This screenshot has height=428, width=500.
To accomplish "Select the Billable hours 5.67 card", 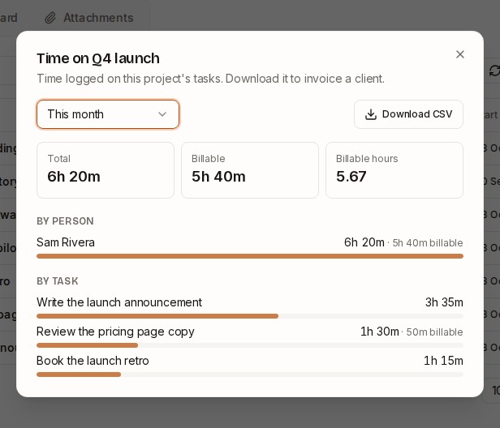I will coord(394,170).
